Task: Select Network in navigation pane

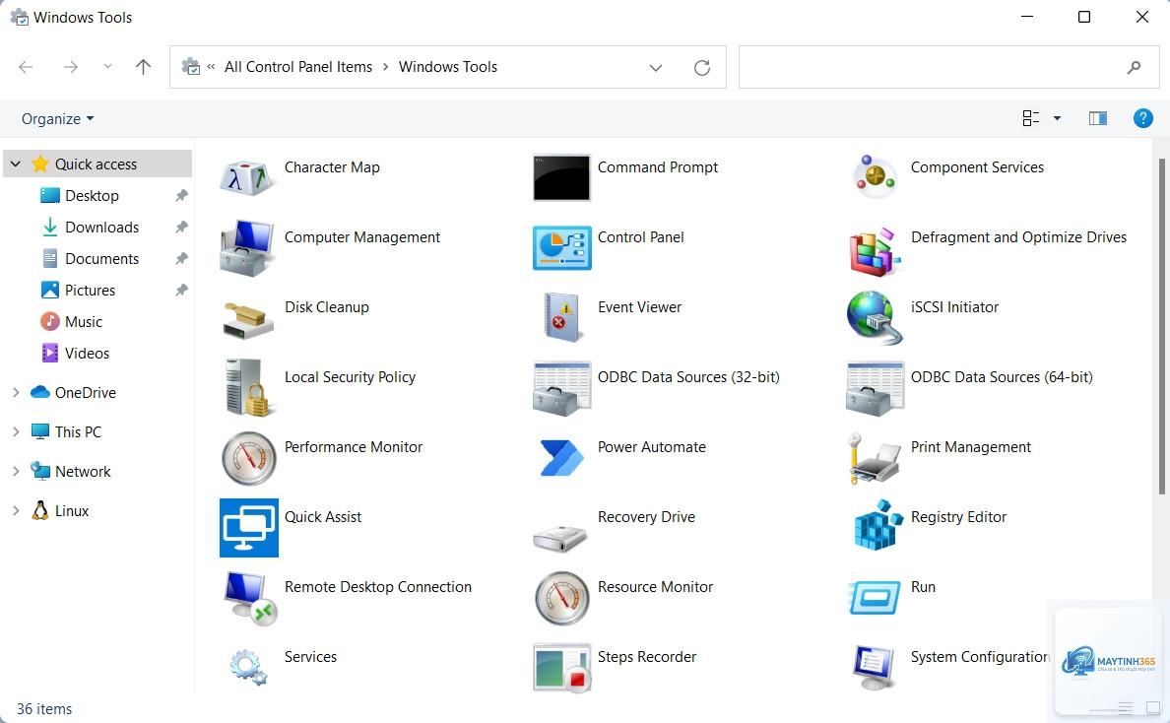Action: (x=82, y=472)
